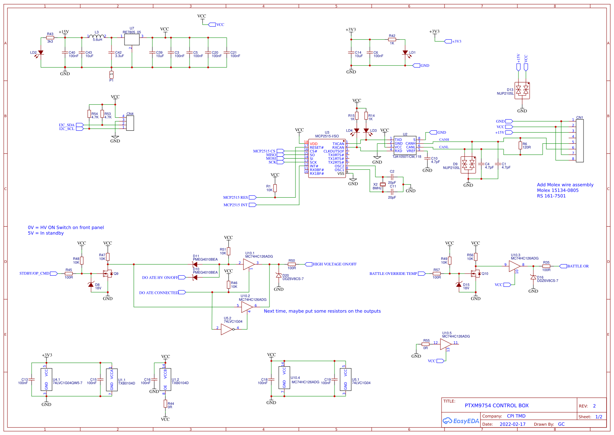Click the title PTXM9754 CONTROL BOX
The width and height of the screenshot is (614, 435).
tap(496, 406)
